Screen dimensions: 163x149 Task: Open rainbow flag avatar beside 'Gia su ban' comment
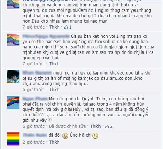coord(13,40)
